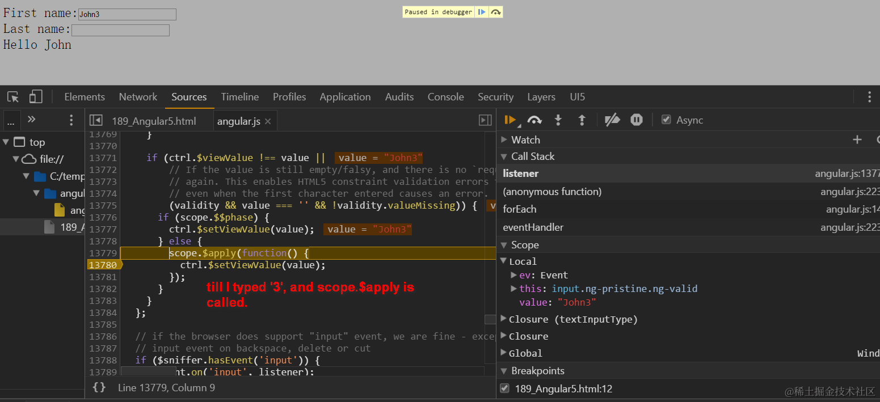This screenshot has width=880, height=402.
Task: Close the angular.js file tab
Action: [268, 121]
